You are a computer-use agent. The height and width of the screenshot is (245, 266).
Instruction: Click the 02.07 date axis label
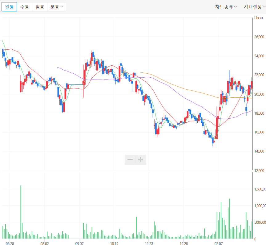coord(219,243)
